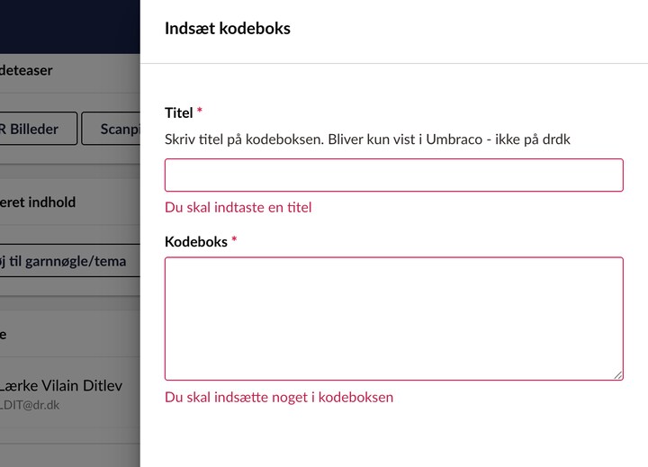This screenshot has height=467, width=648.
Task: Expand the 'eret indhold' section header
Action: (x=38, y=202)
